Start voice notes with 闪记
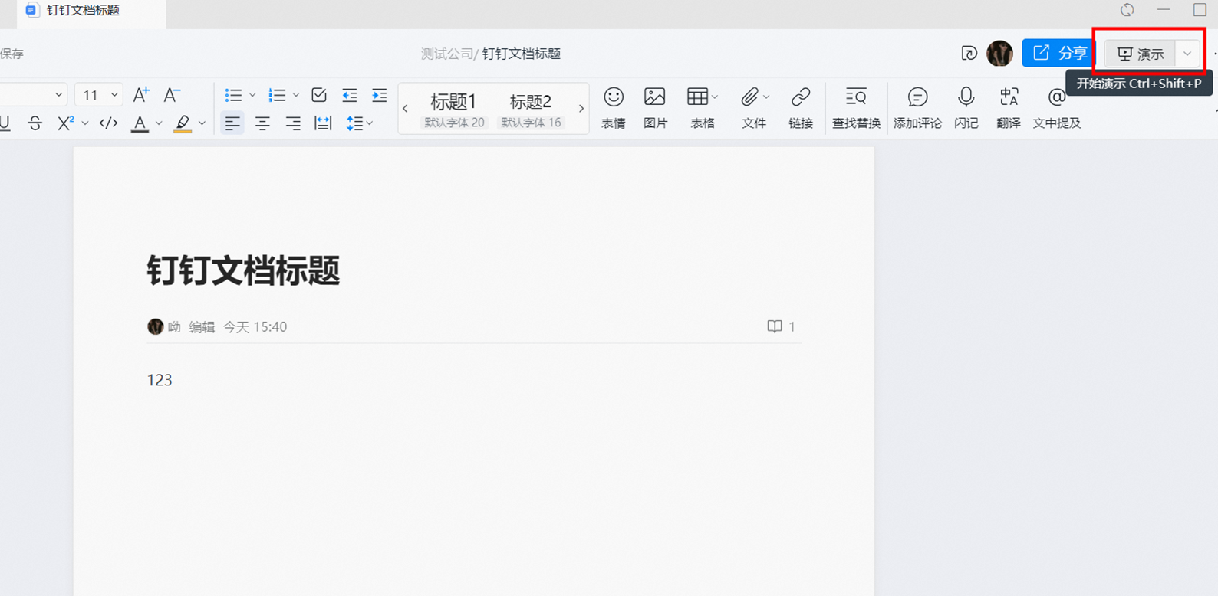 966,107
